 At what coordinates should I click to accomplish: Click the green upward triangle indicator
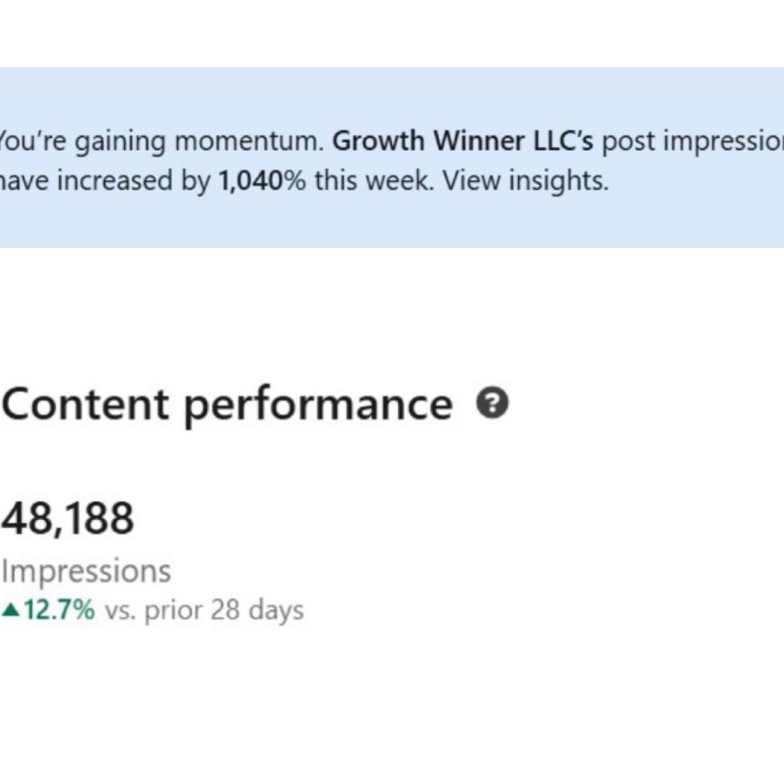(x=10, y=610)
